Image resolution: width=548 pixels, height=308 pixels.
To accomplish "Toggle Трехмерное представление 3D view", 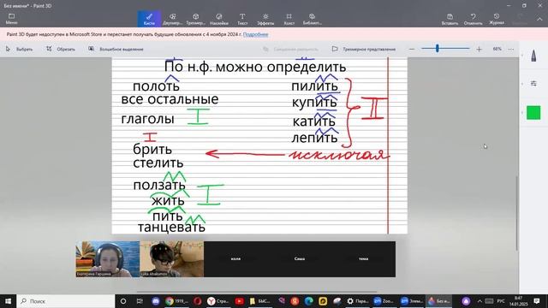I will pos(364,50).
